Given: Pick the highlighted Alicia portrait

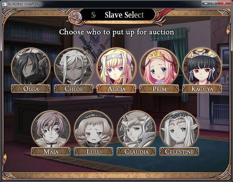Looking at the screenshot, I should click(116, 66).
